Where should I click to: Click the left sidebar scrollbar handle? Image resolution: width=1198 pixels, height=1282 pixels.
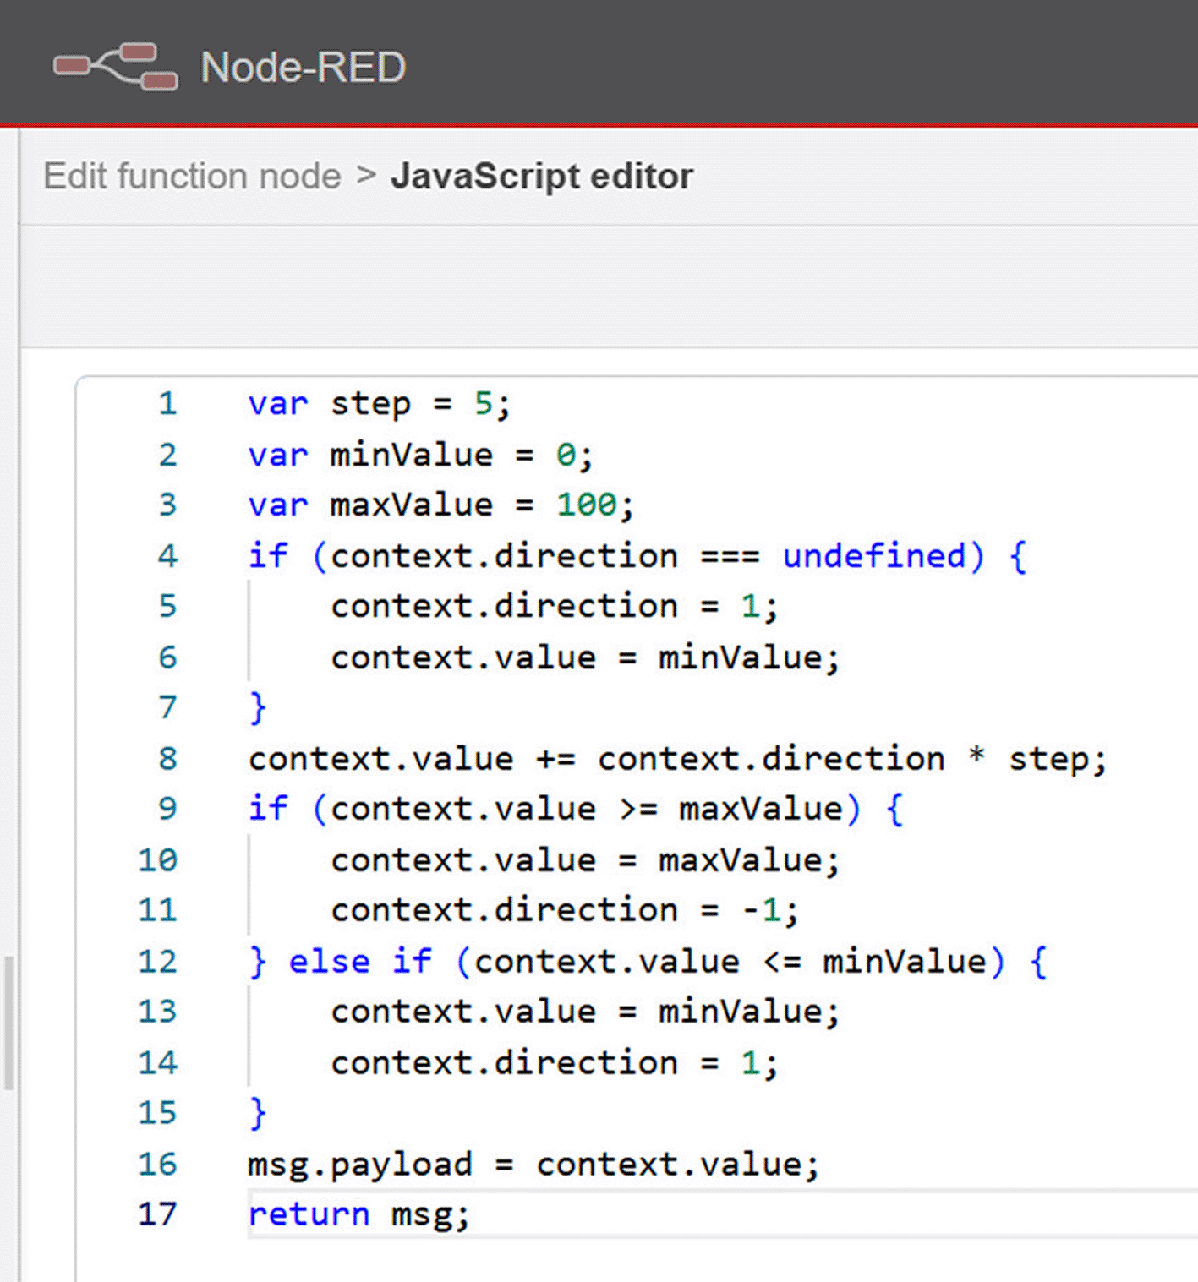(x=8, y=1023)
